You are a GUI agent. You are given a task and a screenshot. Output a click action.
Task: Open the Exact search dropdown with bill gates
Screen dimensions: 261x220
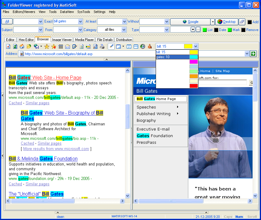[x=80, y=21]
